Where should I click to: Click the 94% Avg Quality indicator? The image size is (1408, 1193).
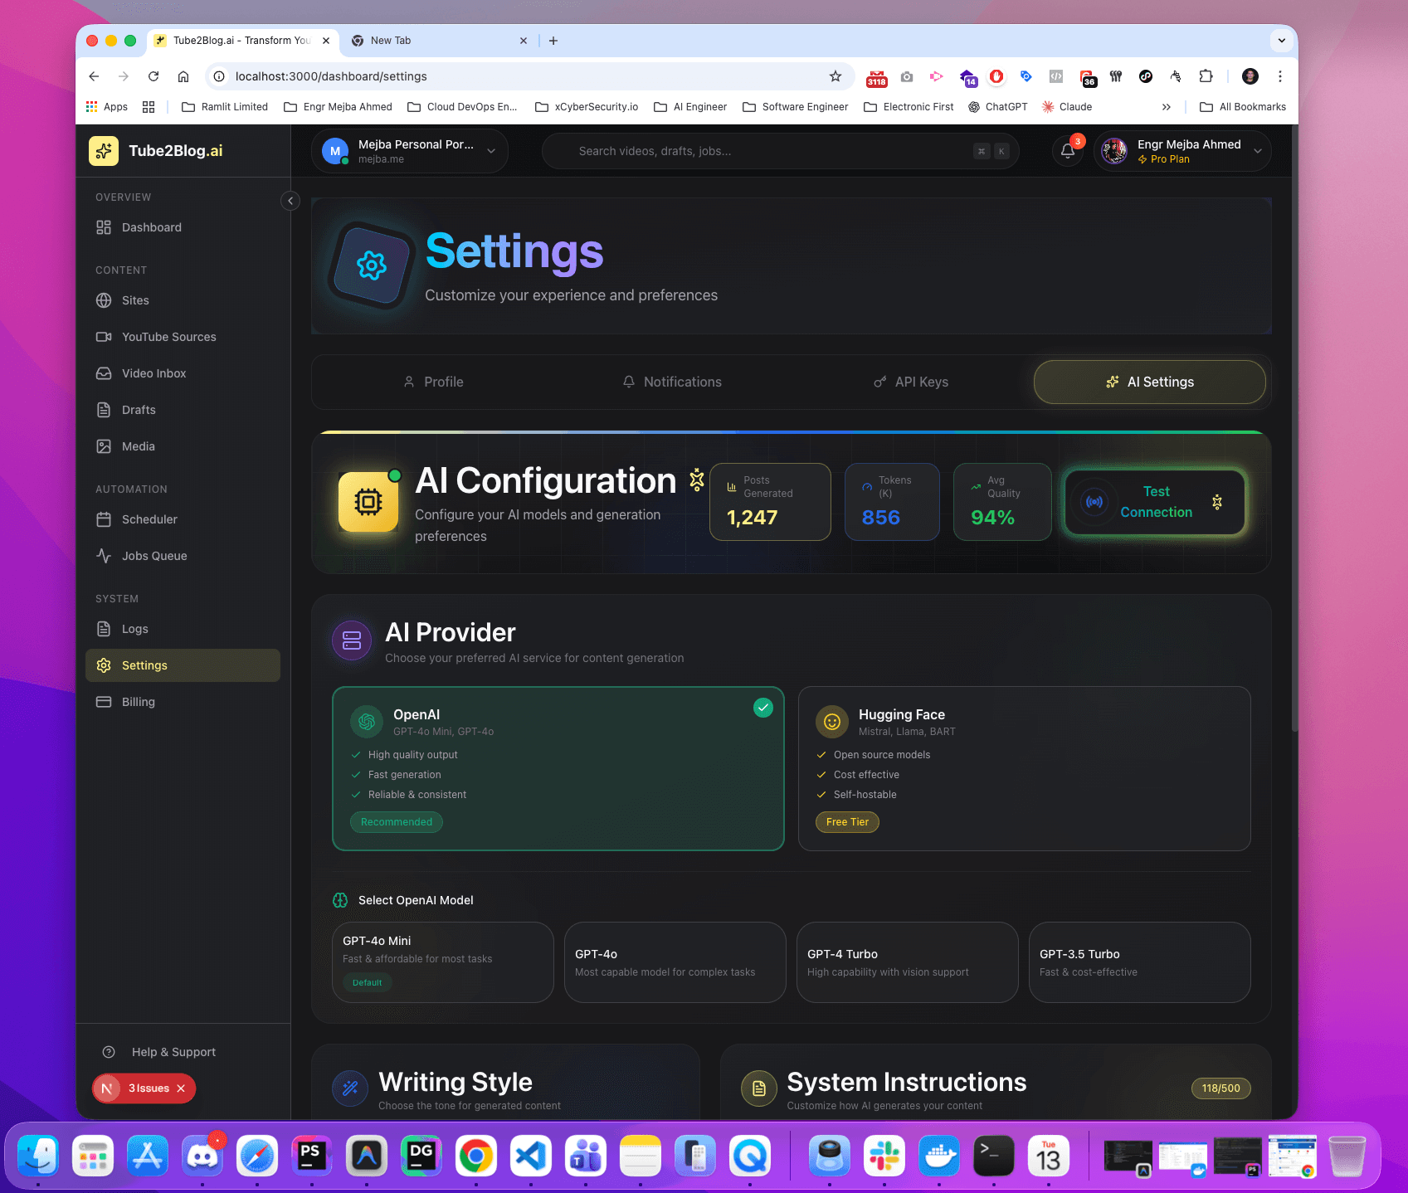click(1002, 502)
